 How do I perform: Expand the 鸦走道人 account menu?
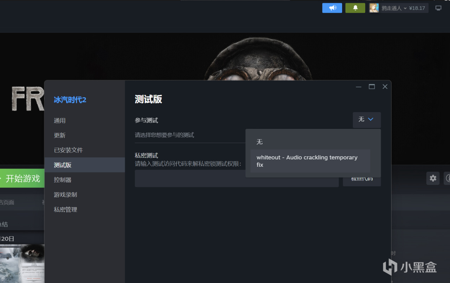(394, 8)
